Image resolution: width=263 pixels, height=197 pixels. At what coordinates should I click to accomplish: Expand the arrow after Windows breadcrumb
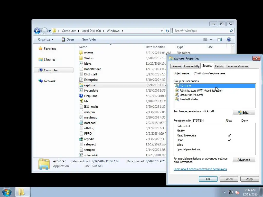click(x=123, y=31)
